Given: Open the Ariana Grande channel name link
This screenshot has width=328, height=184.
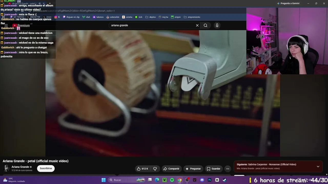Looking at the screenshot, I should click(20, 167).
